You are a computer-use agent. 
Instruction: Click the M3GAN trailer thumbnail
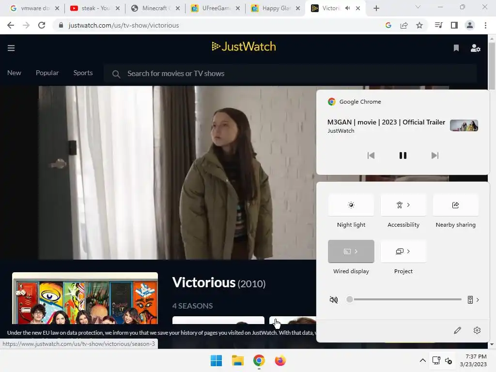[464, 125]
